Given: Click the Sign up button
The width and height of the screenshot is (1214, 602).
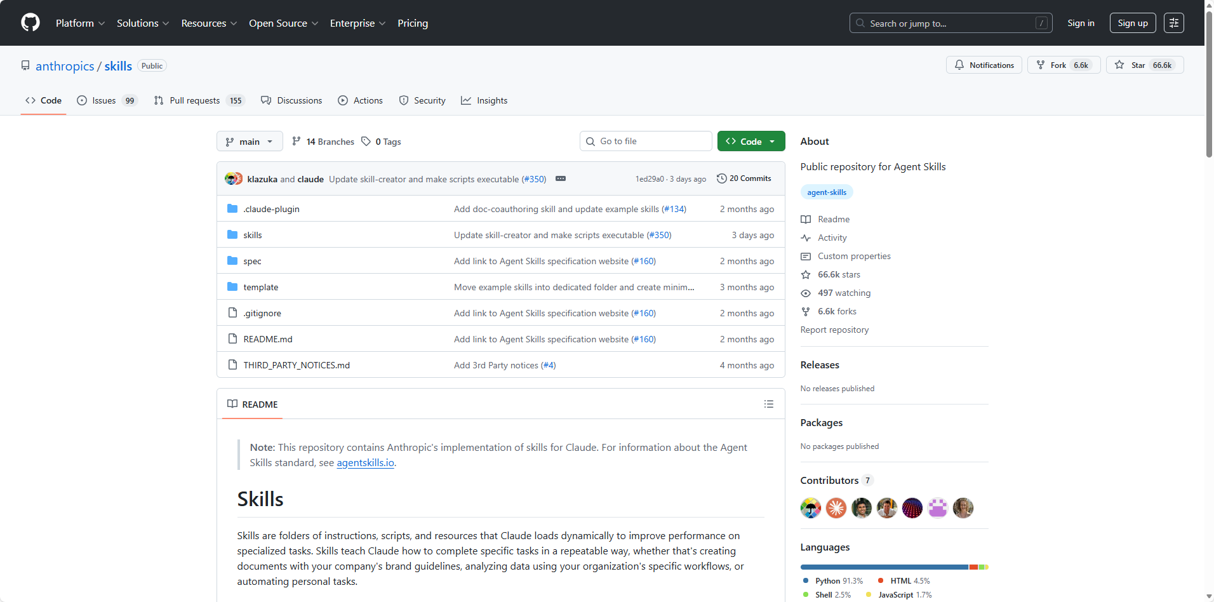Looking at the screenshot, I should click(1132, 22).
